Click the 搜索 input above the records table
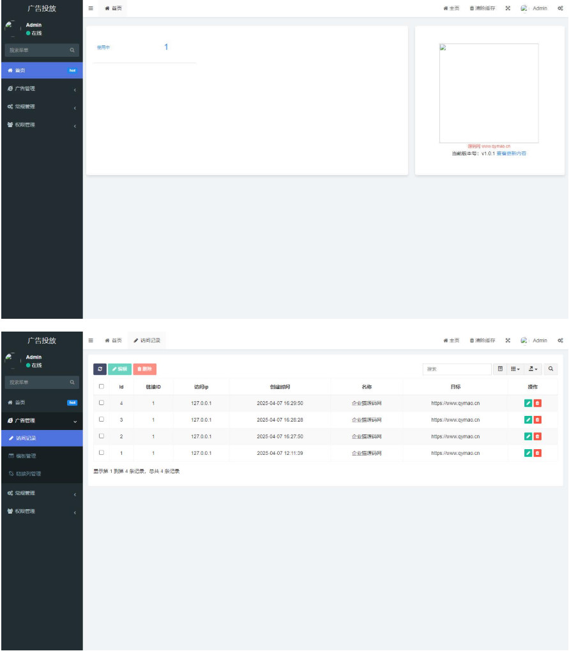 457,369
